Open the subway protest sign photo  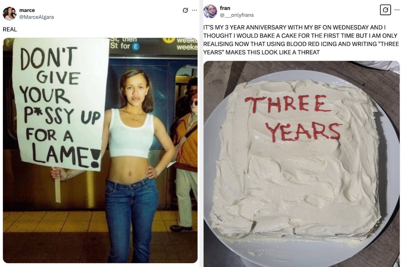coord(100,151)
